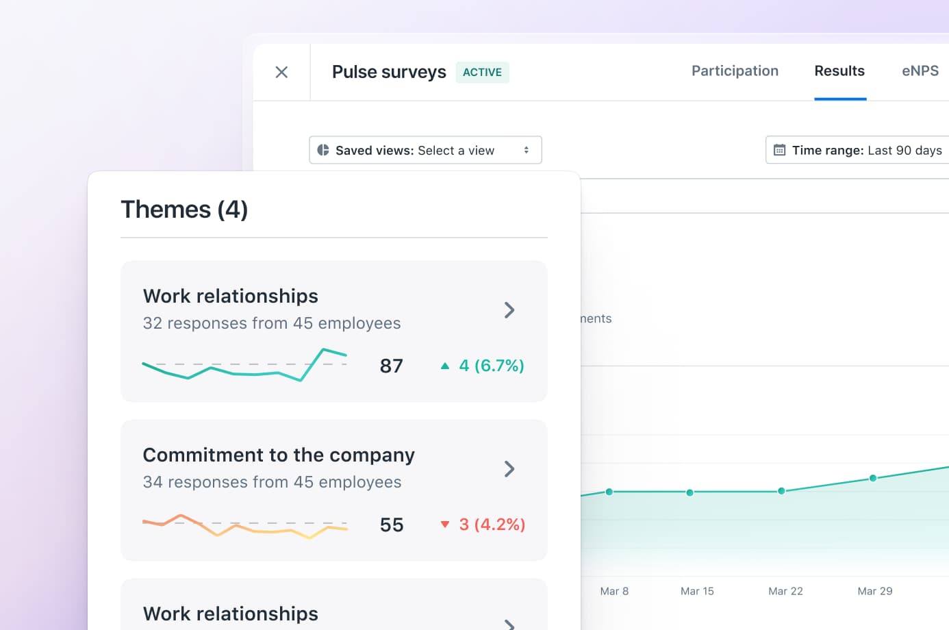Image resolution: width=949 pixels, height=630 pixels.
Task: Click the green sparkline in Work relationships
Action: click(244, 365)
